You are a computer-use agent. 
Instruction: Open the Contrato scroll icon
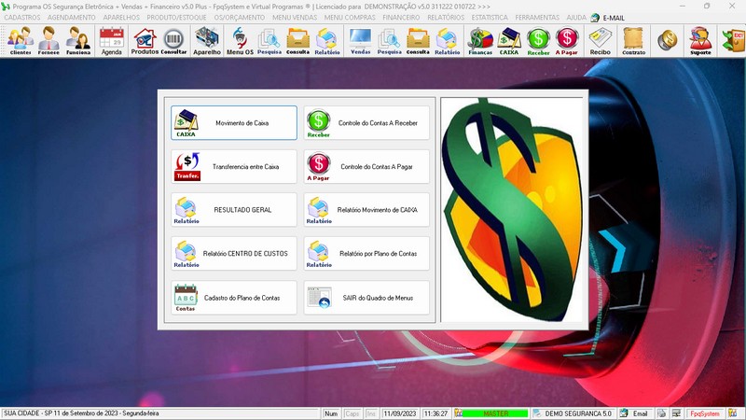tap(633, 40)
